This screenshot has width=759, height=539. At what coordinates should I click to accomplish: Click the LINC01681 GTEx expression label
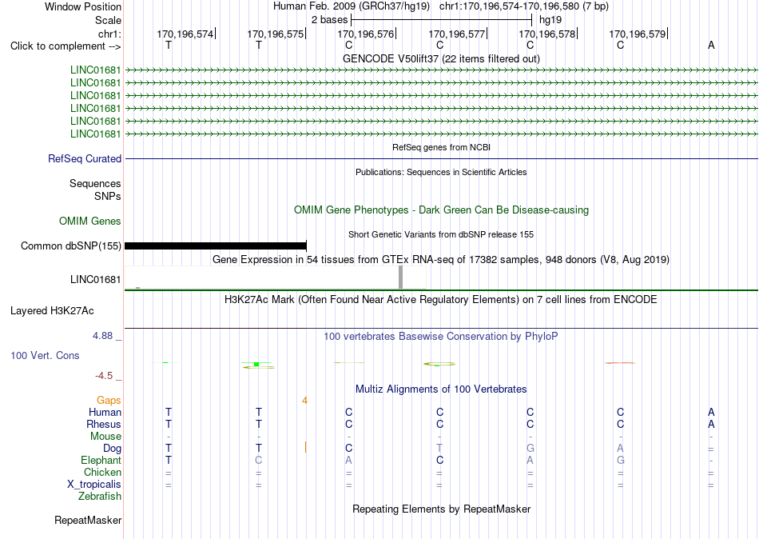point(95,279)
